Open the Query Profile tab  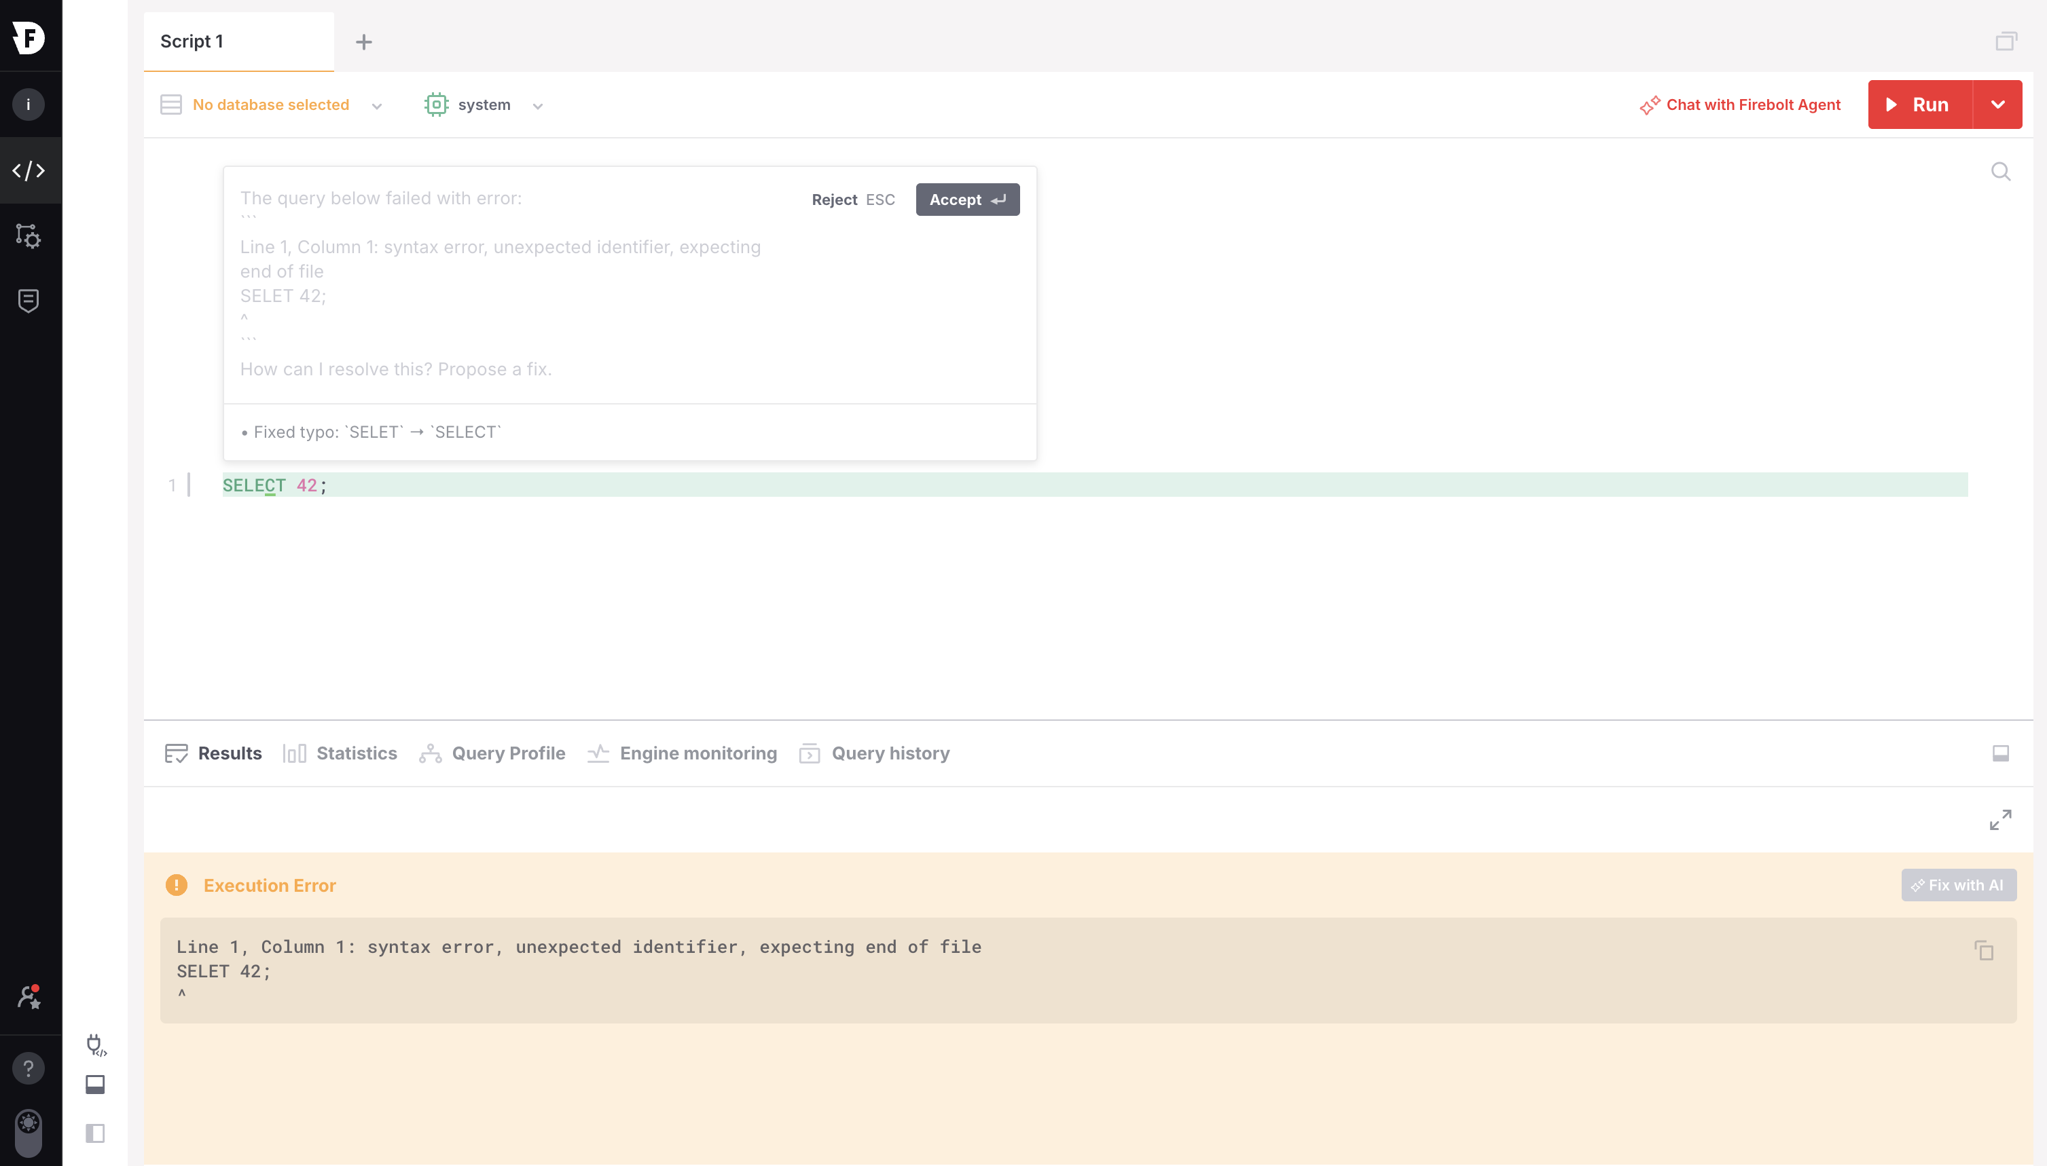point(492,753)
